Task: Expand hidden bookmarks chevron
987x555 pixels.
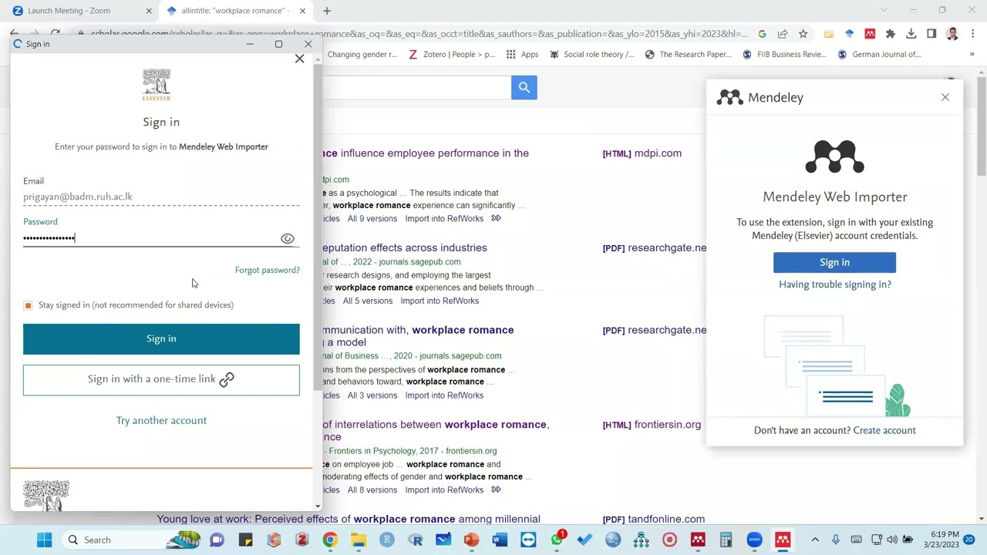Action: coord(972,55)
